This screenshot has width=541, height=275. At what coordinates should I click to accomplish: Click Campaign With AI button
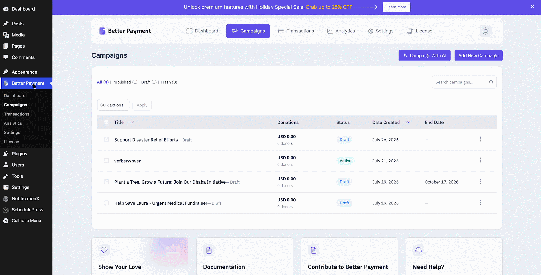coord(425,55)
